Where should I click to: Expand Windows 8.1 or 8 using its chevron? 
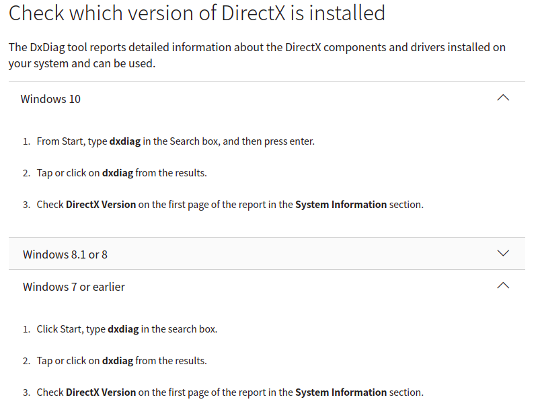tap(503, 253)
